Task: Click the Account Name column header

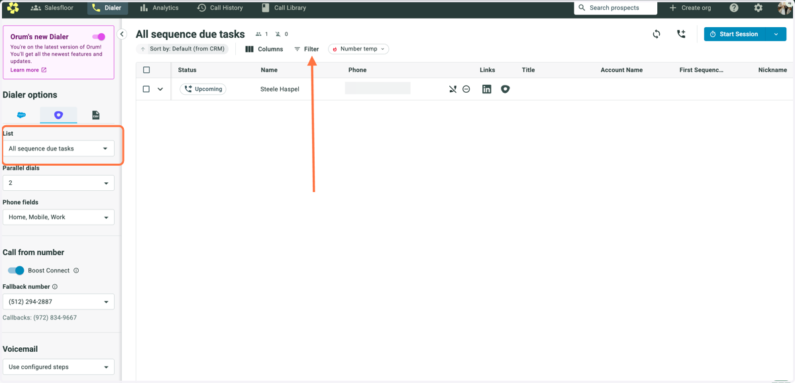Action: pos(621,70)
